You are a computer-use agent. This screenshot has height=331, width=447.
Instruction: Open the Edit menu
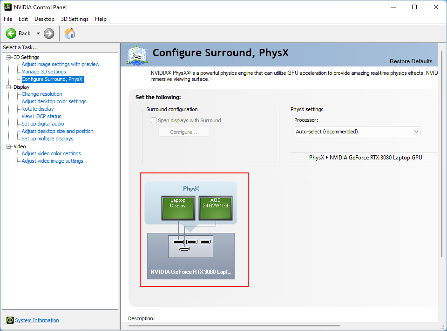point(23,19)
